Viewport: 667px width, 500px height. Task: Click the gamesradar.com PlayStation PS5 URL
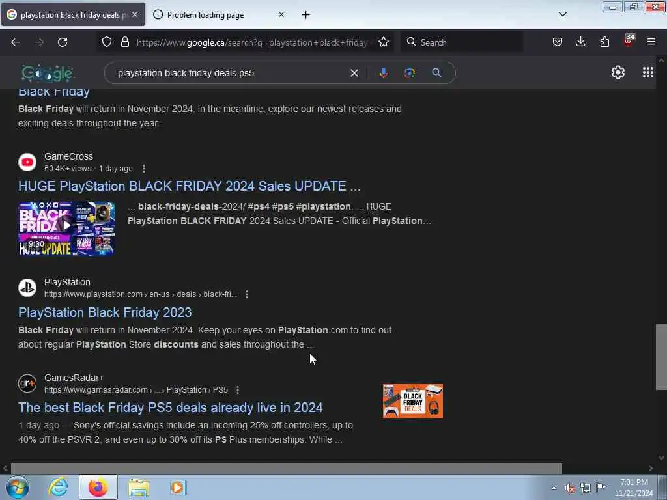click(x=136, y=390)
